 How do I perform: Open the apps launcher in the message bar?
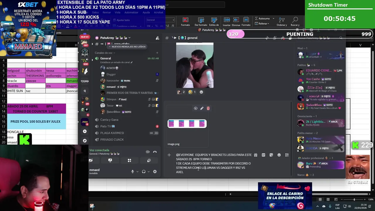tap(287, 155)
